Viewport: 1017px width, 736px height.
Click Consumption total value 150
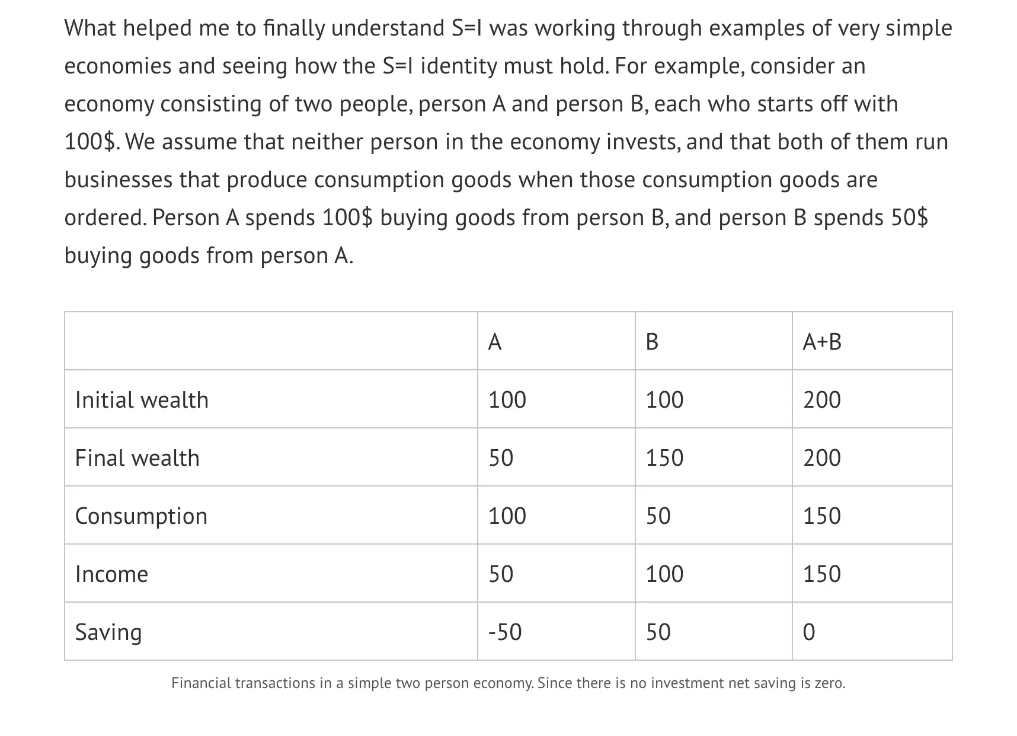click(822, 516)
